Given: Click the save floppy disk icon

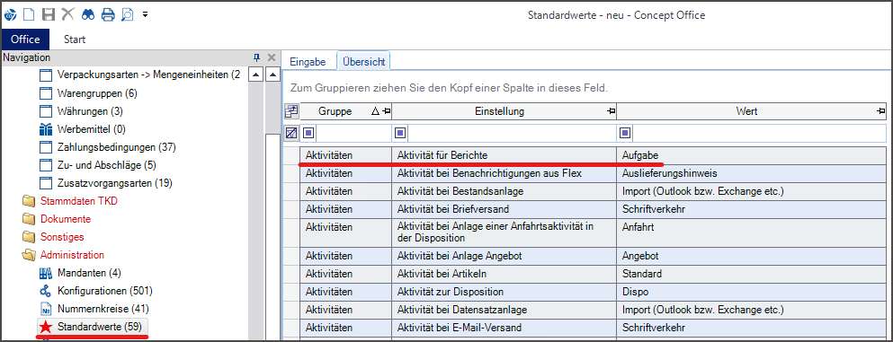Looking at the screenshot, I should point(49,14).
